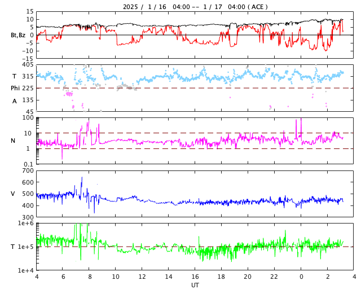This screenshot has width=361, height=289.
Task: Click the '225' Phi tick label
Action: [x=28, y=88]
